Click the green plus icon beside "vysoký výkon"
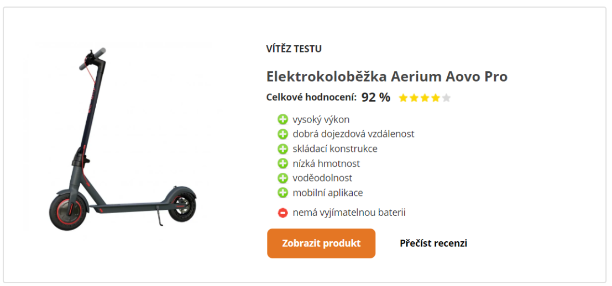612x286 pixels. (283, 119)
